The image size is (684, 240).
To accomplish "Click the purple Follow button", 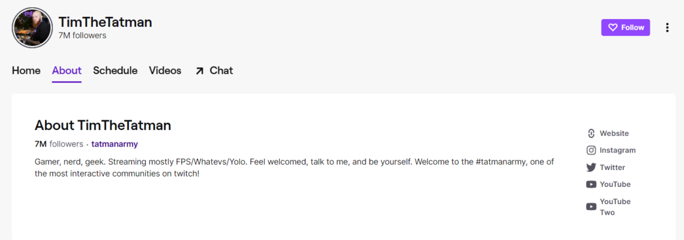I will coord(625,28).
